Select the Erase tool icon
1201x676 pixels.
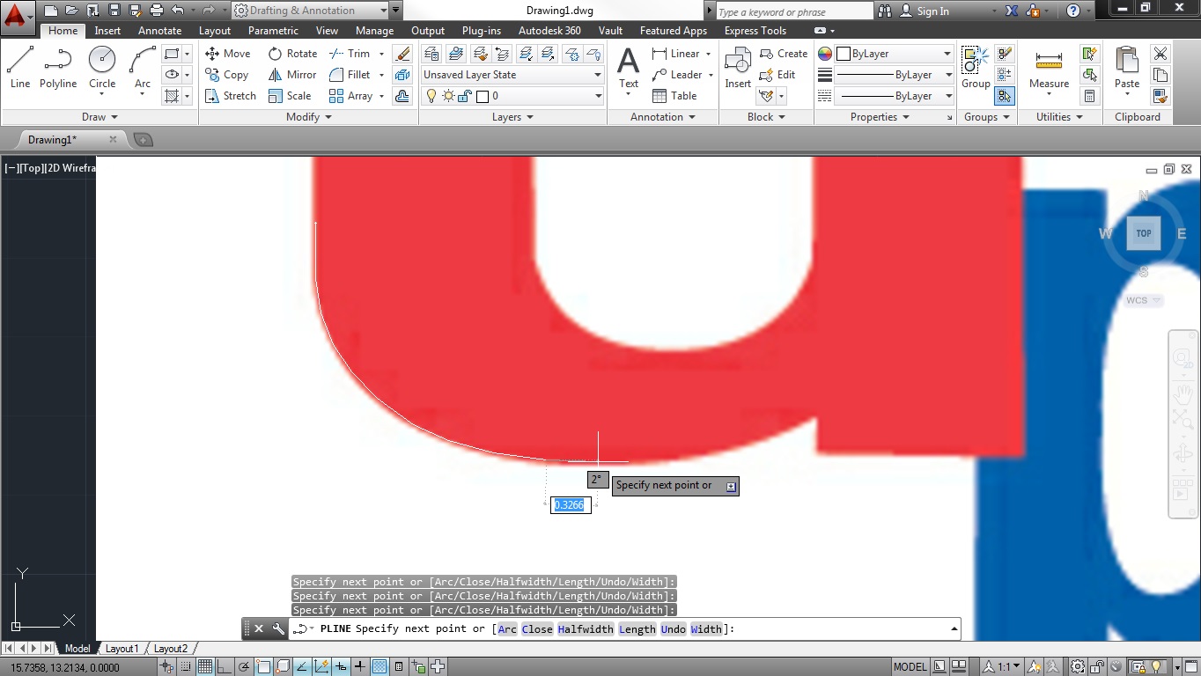402,54
